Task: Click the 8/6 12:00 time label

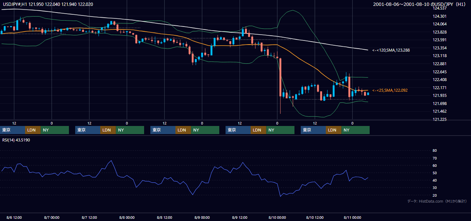Action: pyautogui.click(x=14, y=217)
